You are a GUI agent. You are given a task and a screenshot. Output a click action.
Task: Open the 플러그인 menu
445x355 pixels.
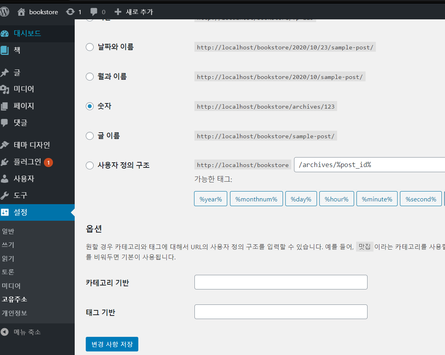coord(37,162)
